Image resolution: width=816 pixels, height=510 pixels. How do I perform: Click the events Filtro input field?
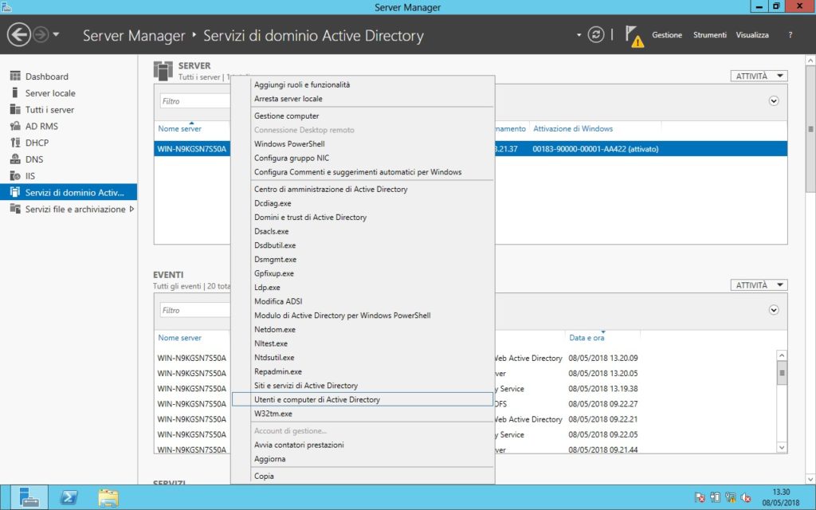[195, 310]
